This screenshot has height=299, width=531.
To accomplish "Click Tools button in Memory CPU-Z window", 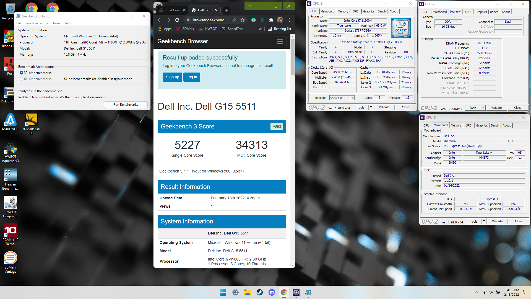I will [x=473, y=108].
